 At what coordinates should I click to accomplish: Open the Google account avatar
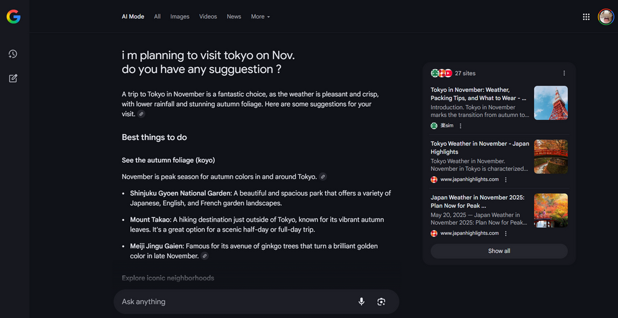pos(606,16)
